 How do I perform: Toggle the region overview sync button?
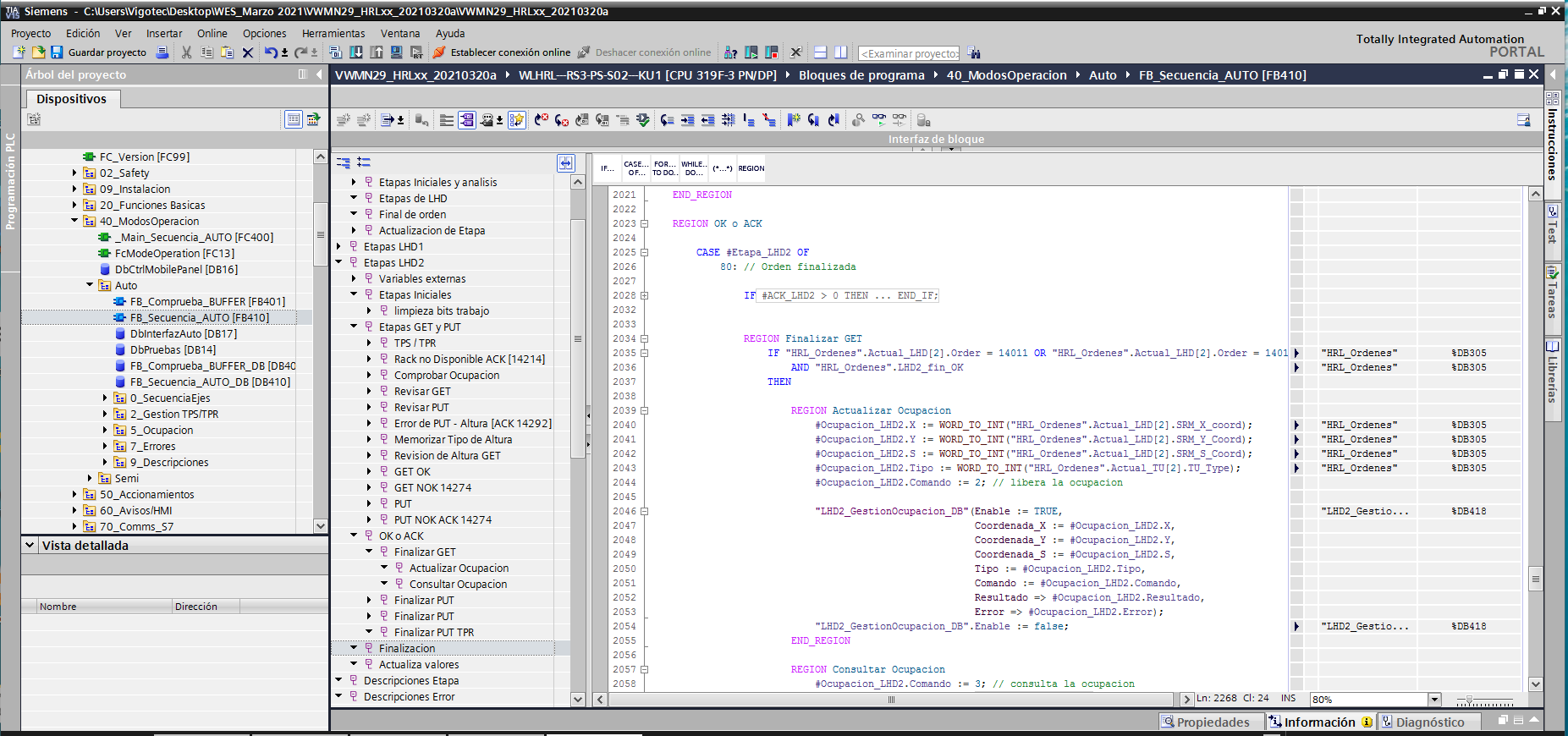(565, 162)
